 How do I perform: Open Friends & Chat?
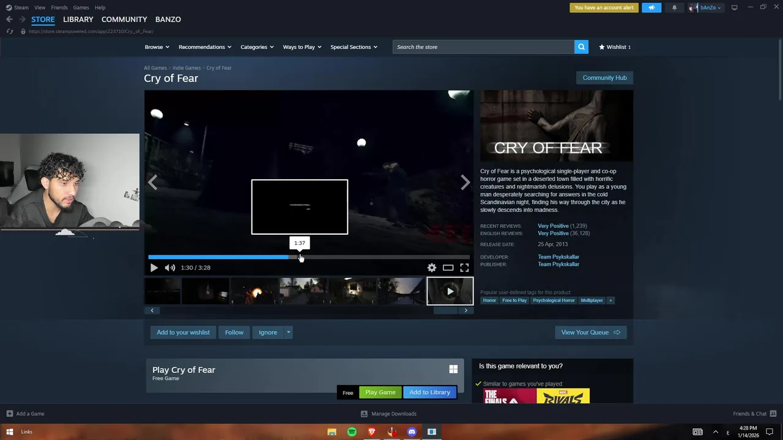click(755, 414)
